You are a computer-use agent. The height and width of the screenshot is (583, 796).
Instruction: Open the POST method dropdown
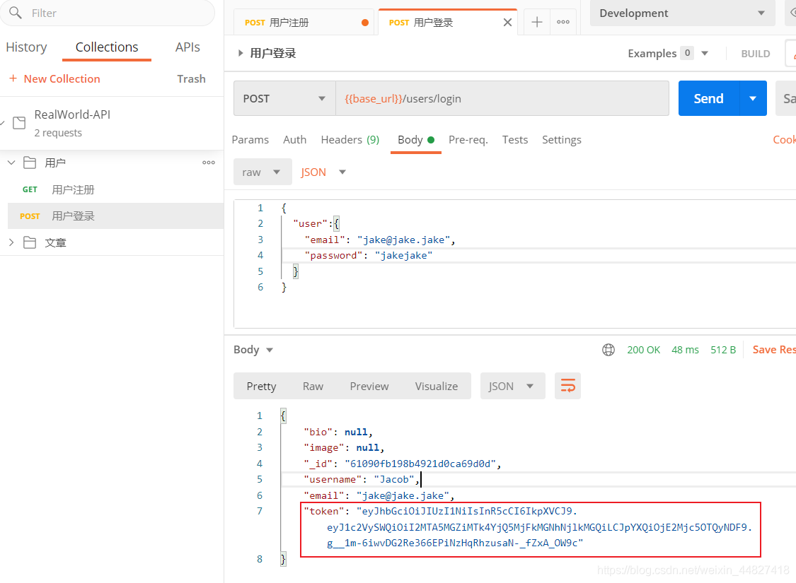tap(284, 98)
